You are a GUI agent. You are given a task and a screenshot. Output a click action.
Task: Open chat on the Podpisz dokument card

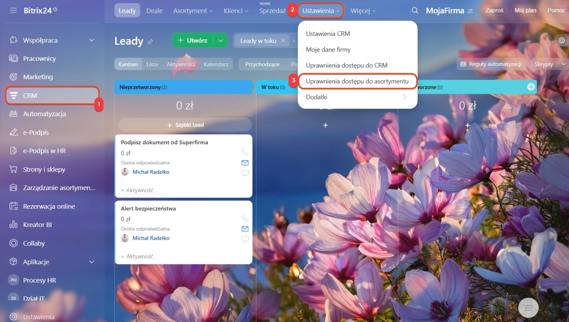[x=245, y=173]
